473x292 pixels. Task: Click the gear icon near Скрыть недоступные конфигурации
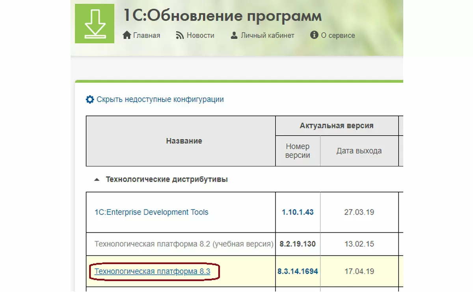point(90,99)
